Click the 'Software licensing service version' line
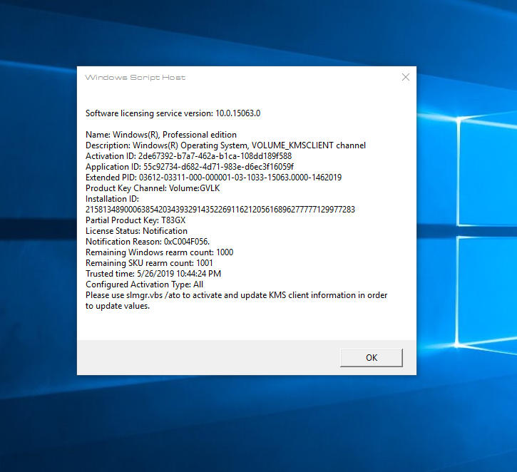Viewport: 517px width, 472px height. (173, 113)
